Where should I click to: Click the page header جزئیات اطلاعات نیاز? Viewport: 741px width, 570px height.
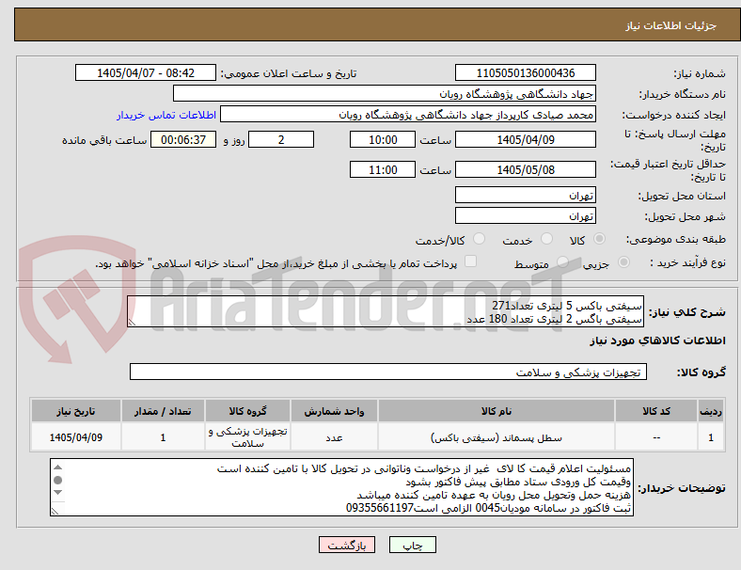click(x=670, y=25)
